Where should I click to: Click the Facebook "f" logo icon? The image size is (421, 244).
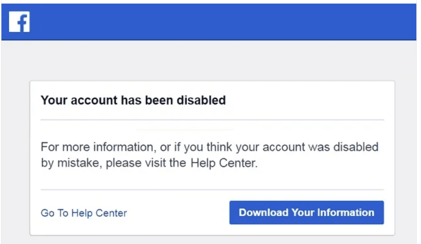click(19, 22)
